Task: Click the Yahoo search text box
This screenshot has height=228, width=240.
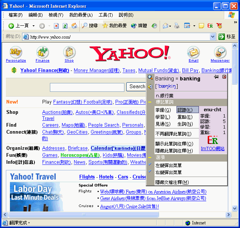Action: tap(87, 87)
